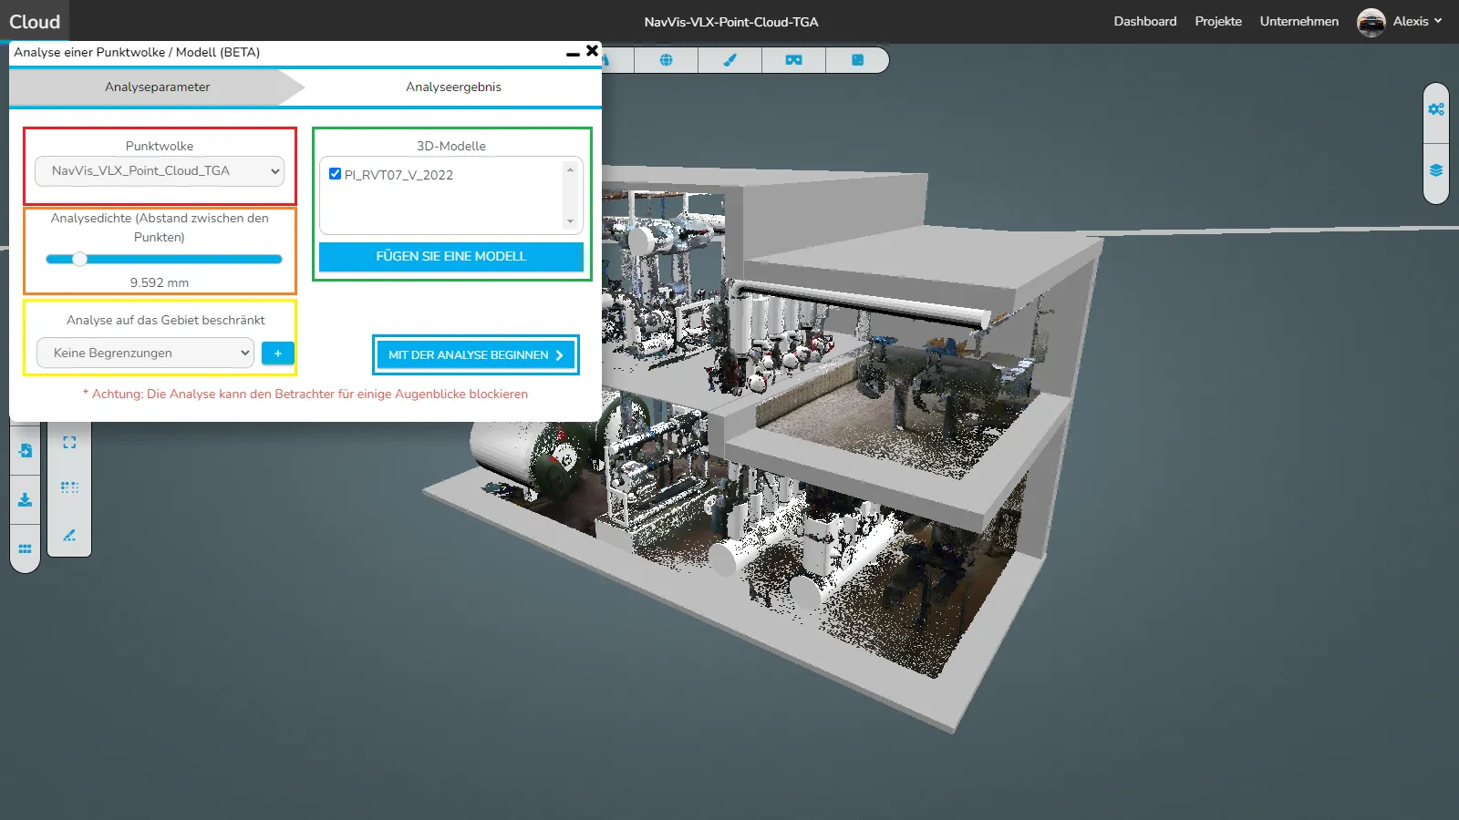Click the download icon in left sidebar
This screenshot has width=1459, height=820.
tap(25, 500)
